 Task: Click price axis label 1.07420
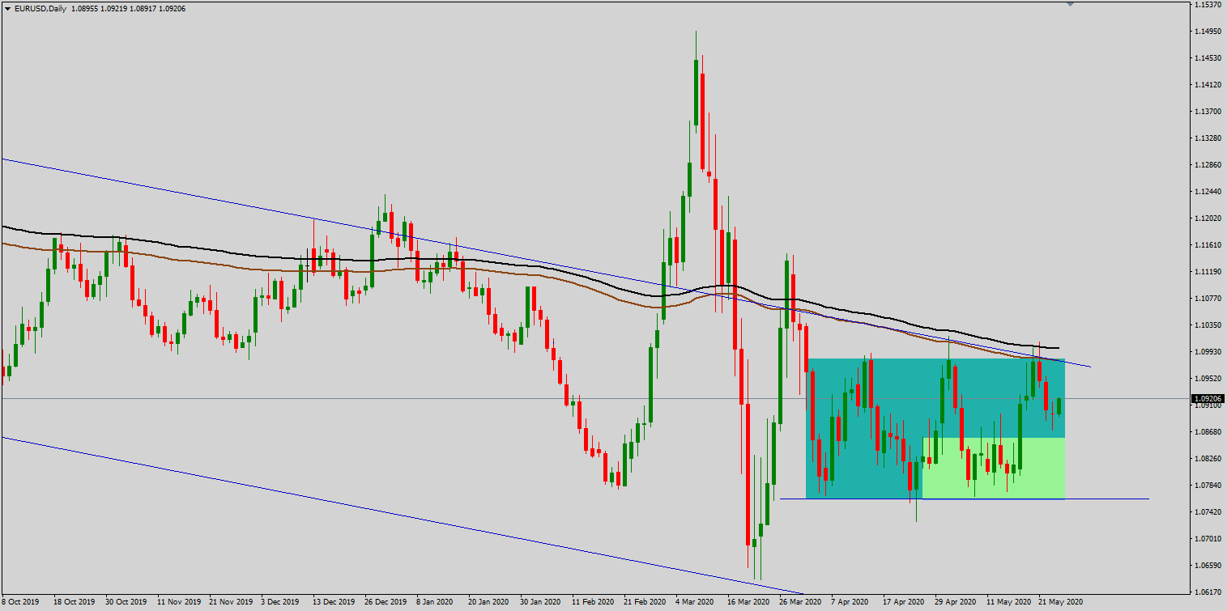point(1207,512)
